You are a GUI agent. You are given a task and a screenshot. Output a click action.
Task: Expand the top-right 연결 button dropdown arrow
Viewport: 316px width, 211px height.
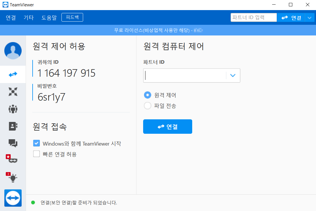click(310, 18)
